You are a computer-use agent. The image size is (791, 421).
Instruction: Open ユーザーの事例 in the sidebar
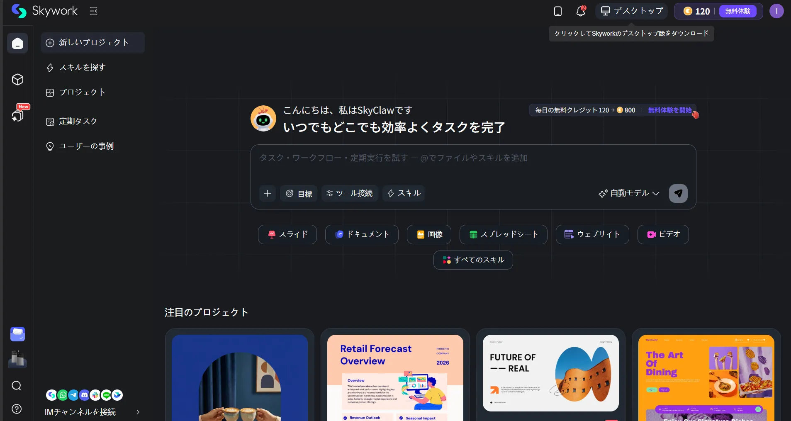click(92, 146)
